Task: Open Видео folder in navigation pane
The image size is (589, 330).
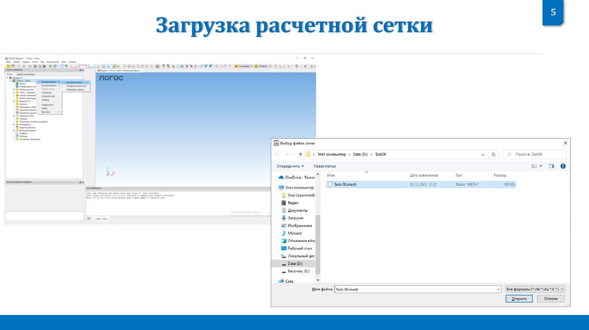Action: [290, 203]
